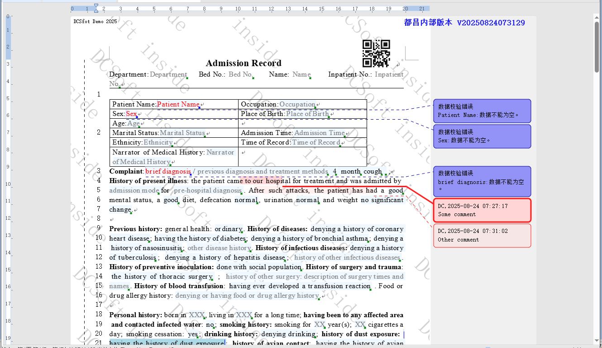Click XX field before 'year(s)'
602x348 pixels.
pyautogui.click(x=320, y=324)
